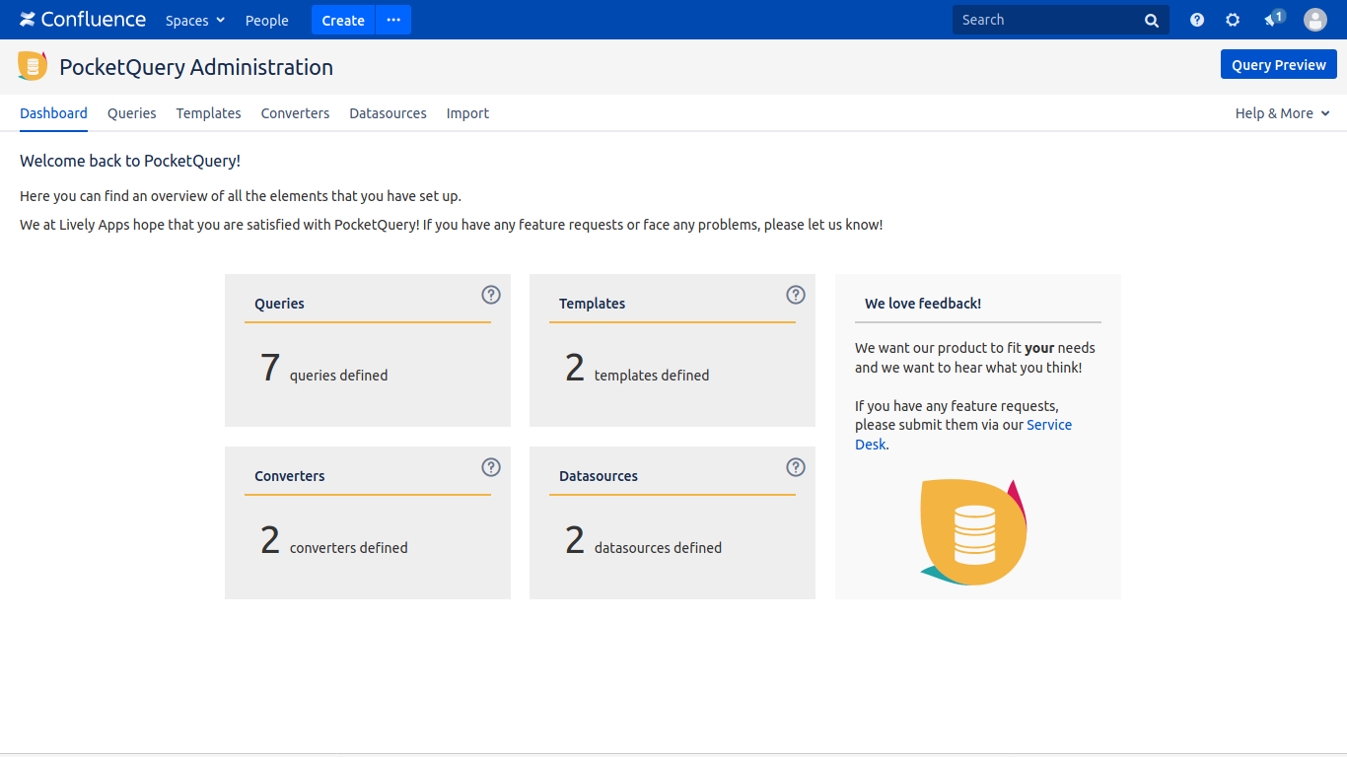Open the Import tab
The height and width of the screenshot is (757, 1347).
[x=467, y=113]
